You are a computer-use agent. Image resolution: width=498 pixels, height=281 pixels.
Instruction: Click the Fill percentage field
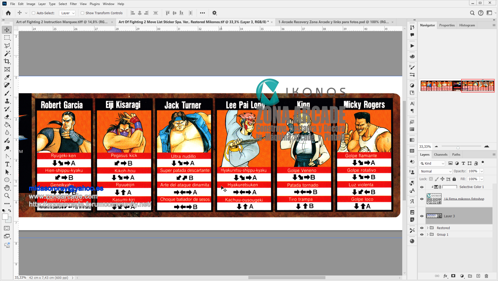[x=473, y=179]
